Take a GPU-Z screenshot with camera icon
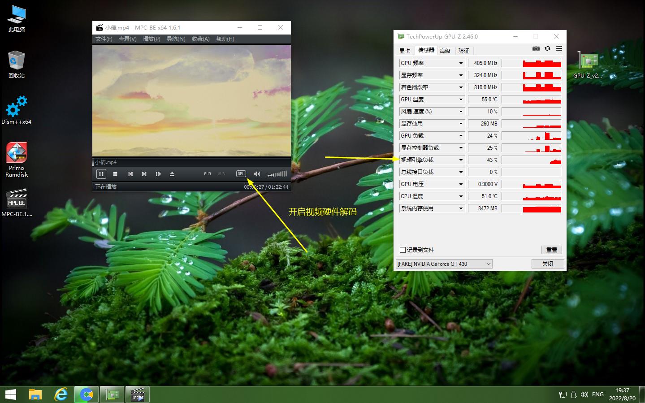Image resolution: width=645 pixels, height=403 pixels. coord(536,48)
